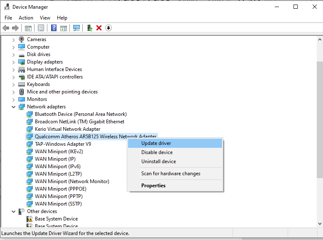Expand the Disk drives node

(x=13, y=55)
